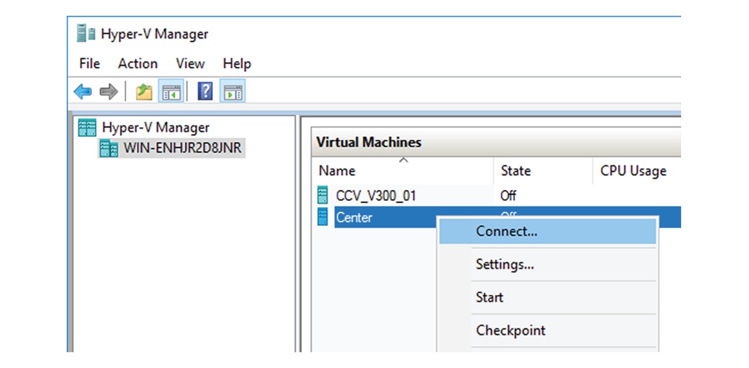This screenshot has height=368, width=749.
Task: Toggle the Show/Hide Action Pane icon
Action: 233,92
